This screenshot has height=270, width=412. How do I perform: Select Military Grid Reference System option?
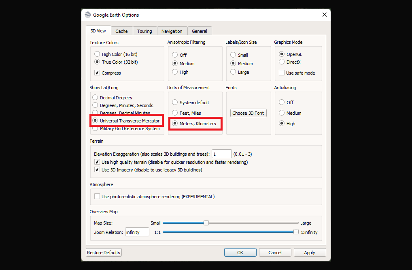95,129
